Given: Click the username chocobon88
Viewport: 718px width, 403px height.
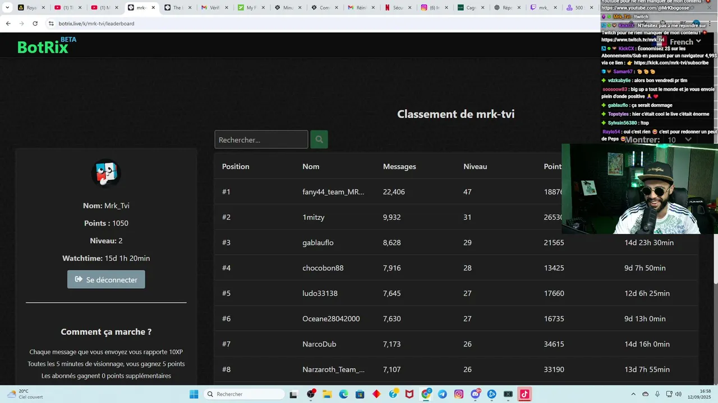Looking at the screenshot, I should pos(323,268).
